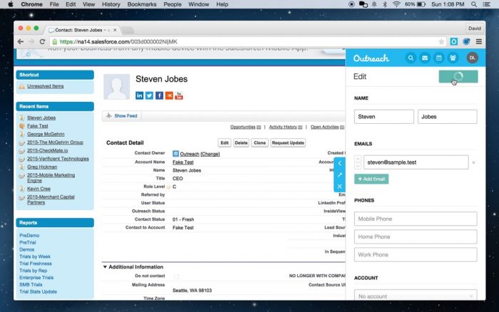Open the Bookmarks menu
This screenshot has height=312, width=499.
[142, 4]
